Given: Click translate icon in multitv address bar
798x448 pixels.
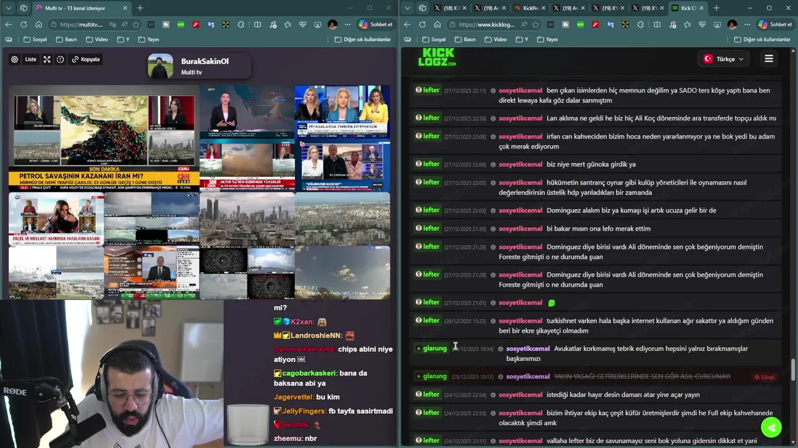Looking at the screenshot, I should tap(112, 24).
